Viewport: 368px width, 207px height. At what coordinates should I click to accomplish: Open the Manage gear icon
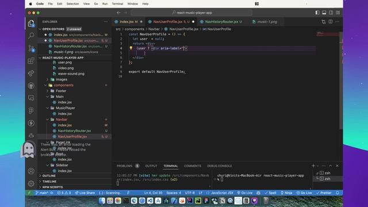(31, 183)
